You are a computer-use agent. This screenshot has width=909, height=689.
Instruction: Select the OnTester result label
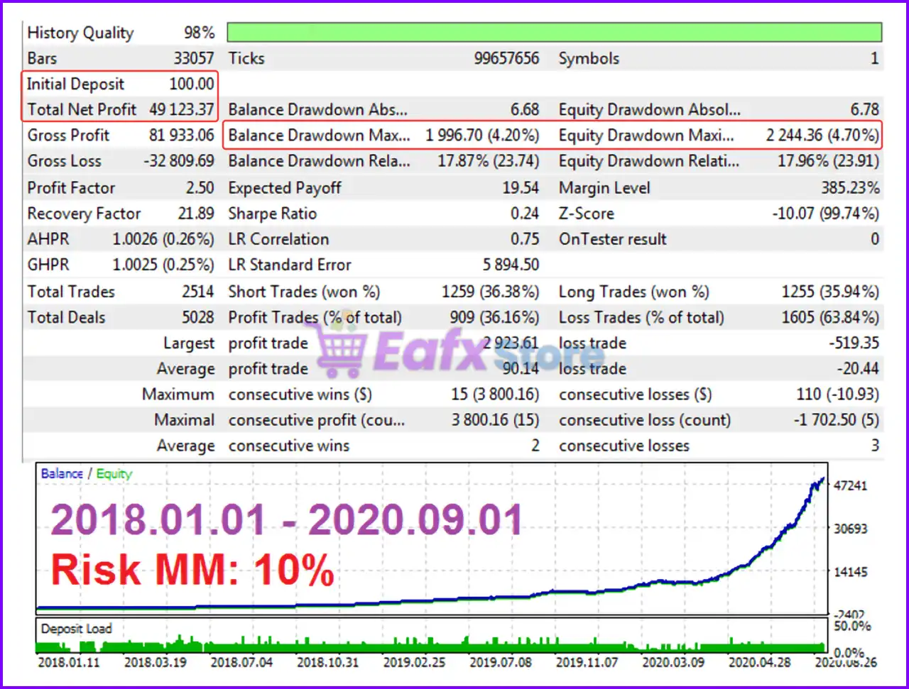tap(612, 239)
